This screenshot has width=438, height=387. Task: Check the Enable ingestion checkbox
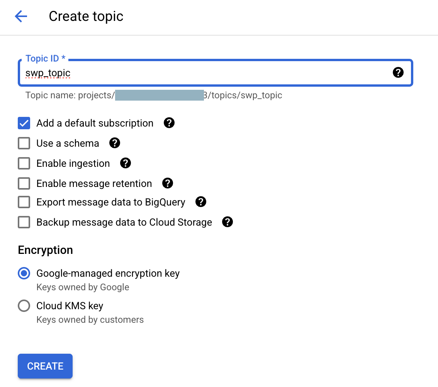(24, 163)
